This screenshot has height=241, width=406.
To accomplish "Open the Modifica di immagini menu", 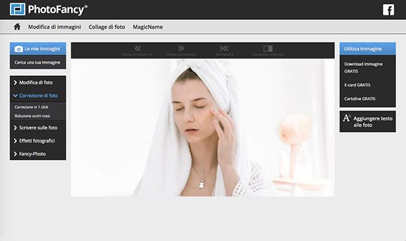I will pyautogui.click(x=55, y=27).
